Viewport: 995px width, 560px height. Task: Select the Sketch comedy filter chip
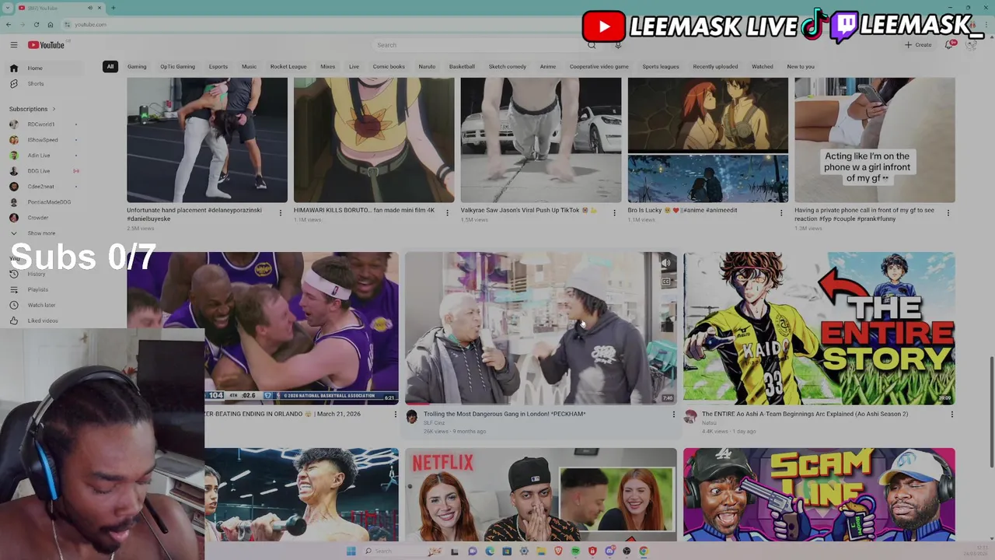tap(508, 67)
